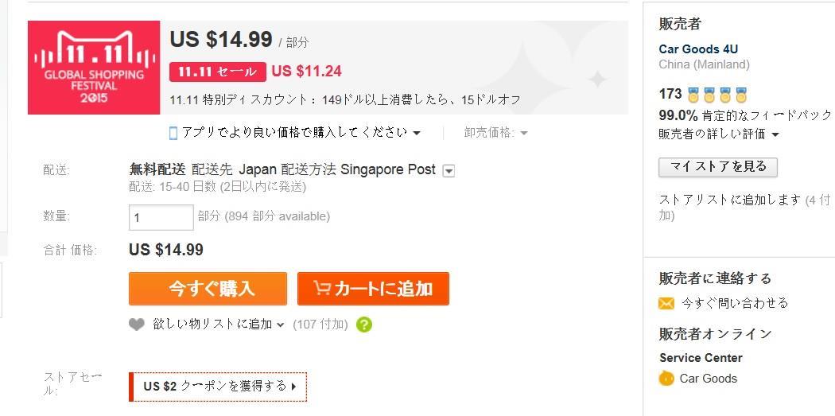Image resolution: width=835 pixels, height=416 pixels.
Task: Expand アプリでより良い価格 app price dropdown
Action: tap(417, 133)
